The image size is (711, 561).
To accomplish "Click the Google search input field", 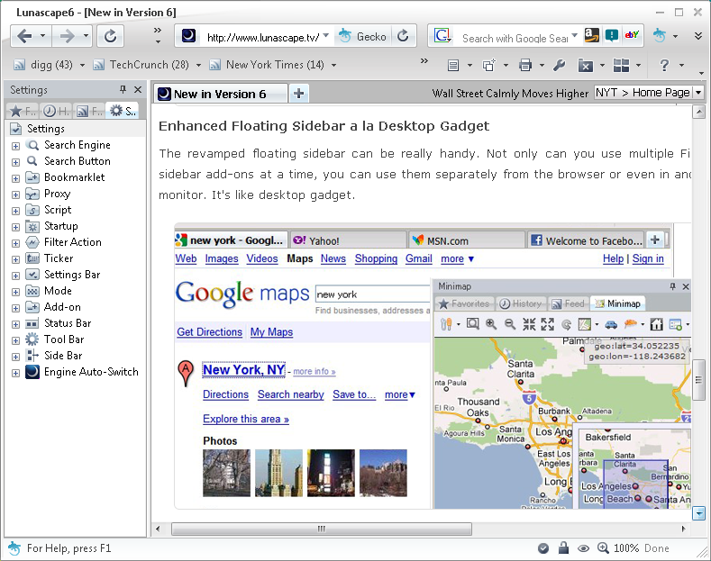I will tap(515, 38).
